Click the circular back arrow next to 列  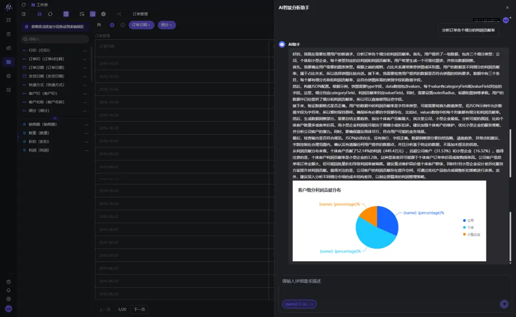123,25
